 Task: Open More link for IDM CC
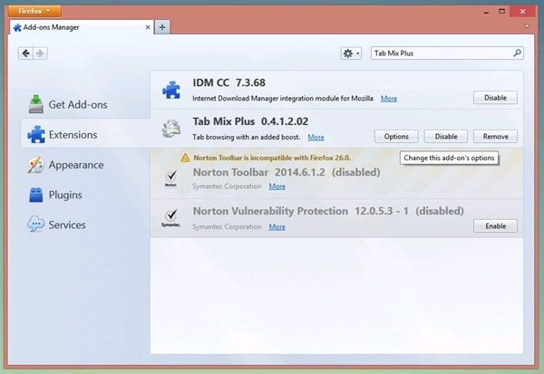click(389, 99)
